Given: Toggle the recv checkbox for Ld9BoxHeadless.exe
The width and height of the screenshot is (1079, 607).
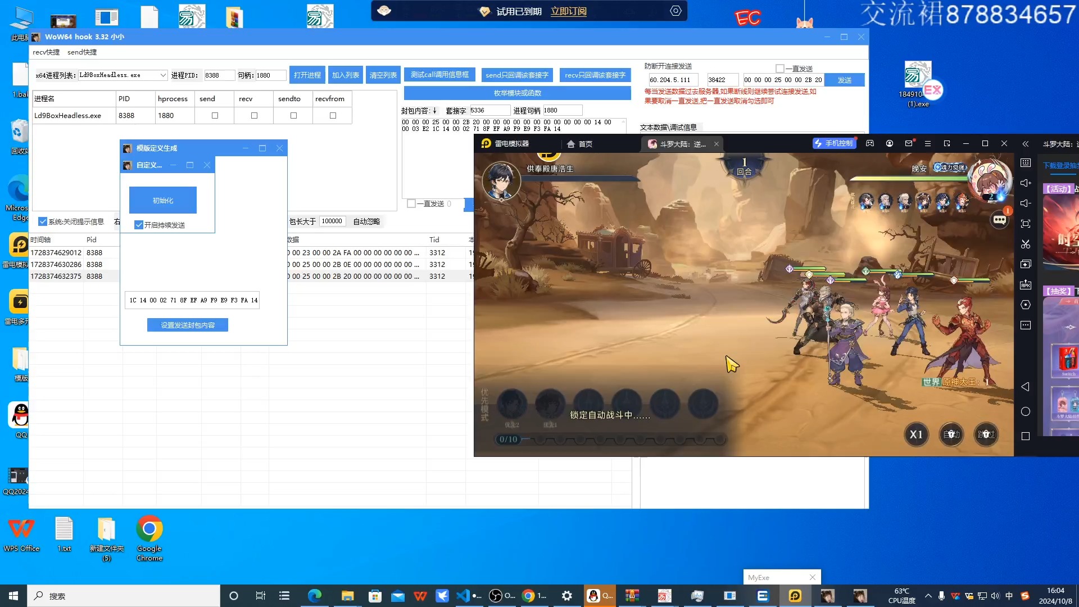Looking at the screenshot, I should (254, 115).
